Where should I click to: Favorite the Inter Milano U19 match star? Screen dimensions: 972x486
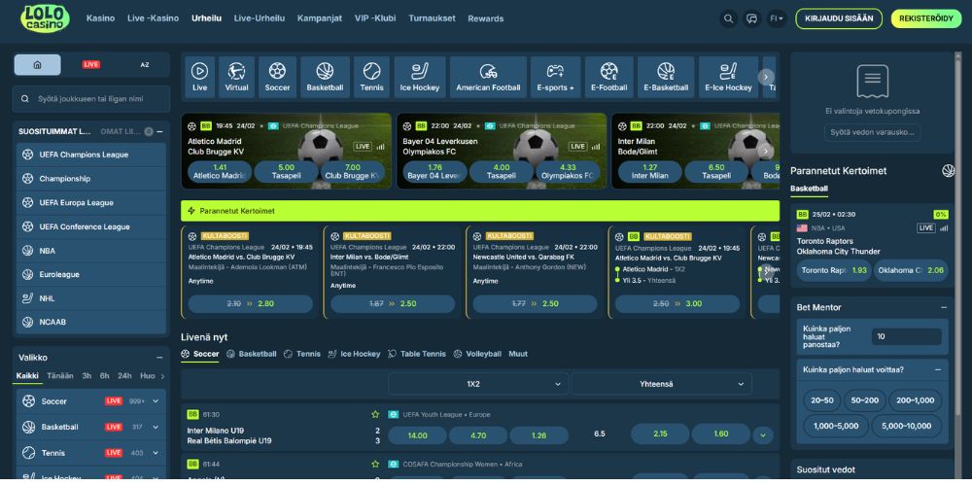[x=375, y=414]
